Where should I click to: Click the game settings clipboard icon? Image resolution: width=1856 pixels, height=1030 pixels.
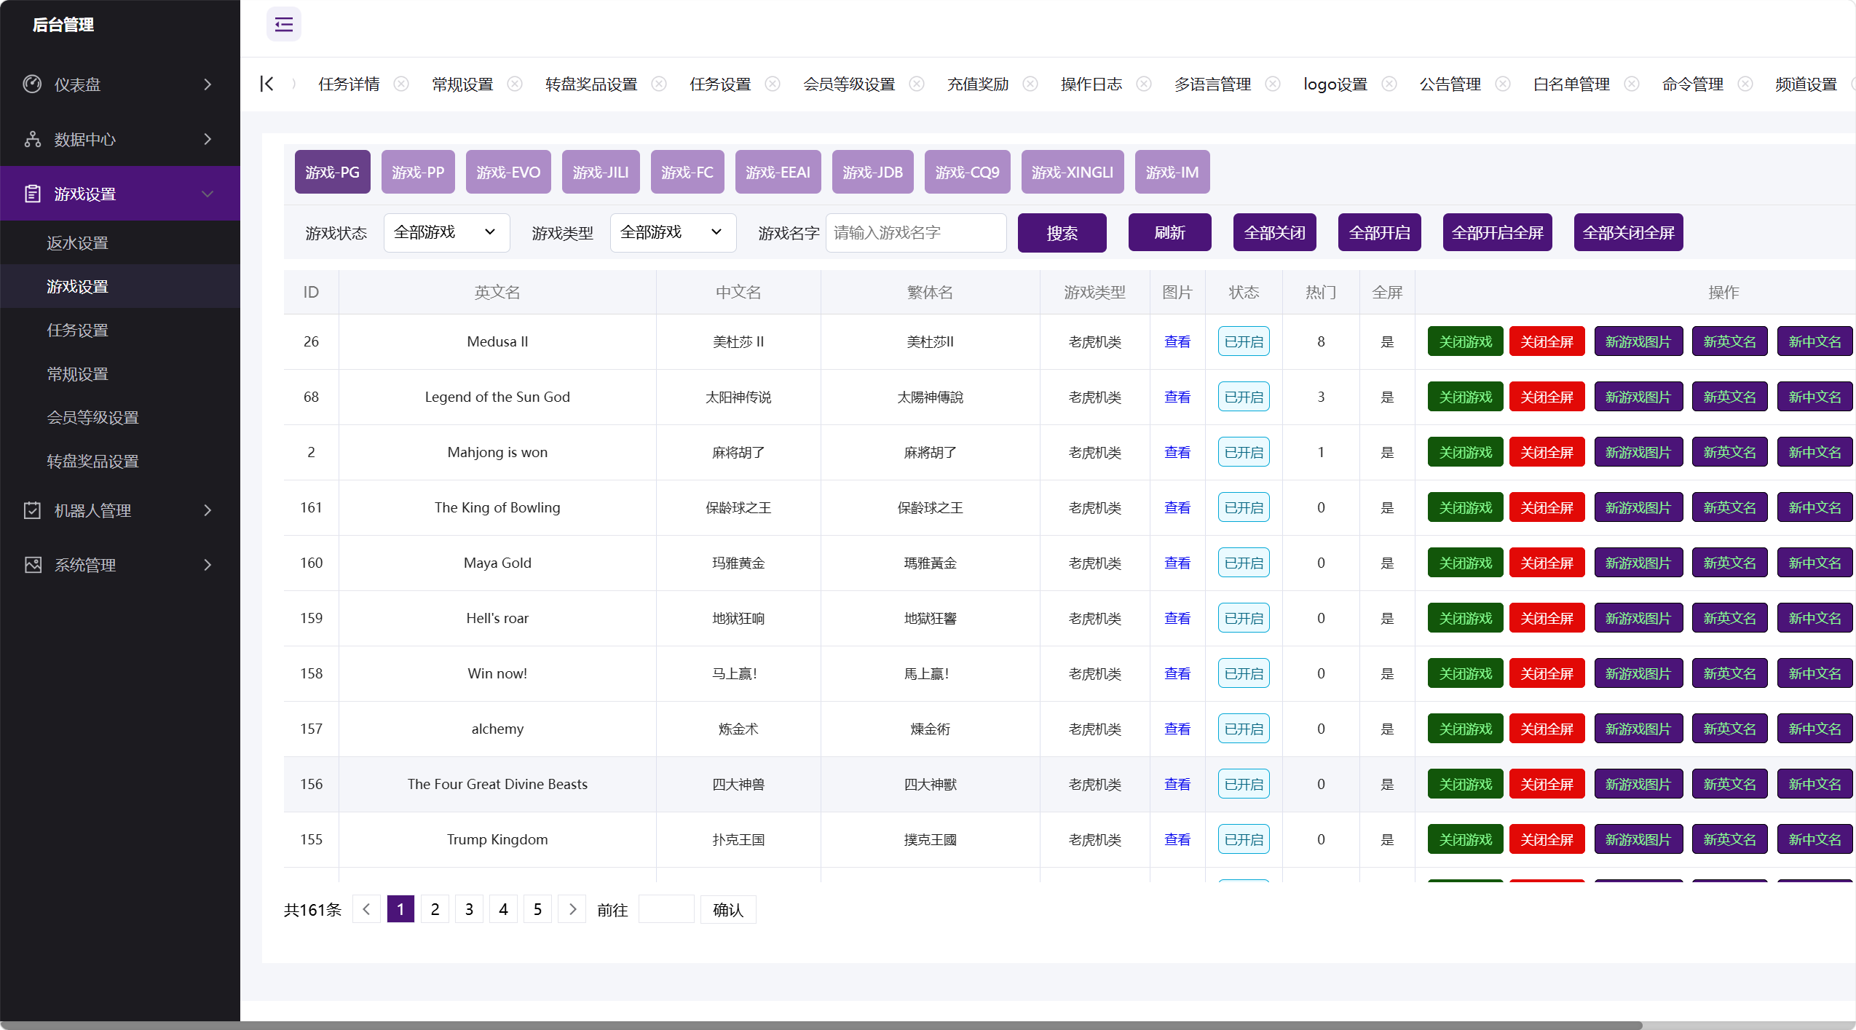[32, 194]
